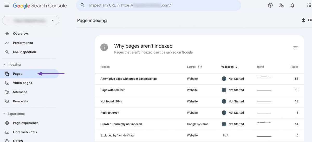
Task: Click the Export download icon
Action: [x=303, y=20]
